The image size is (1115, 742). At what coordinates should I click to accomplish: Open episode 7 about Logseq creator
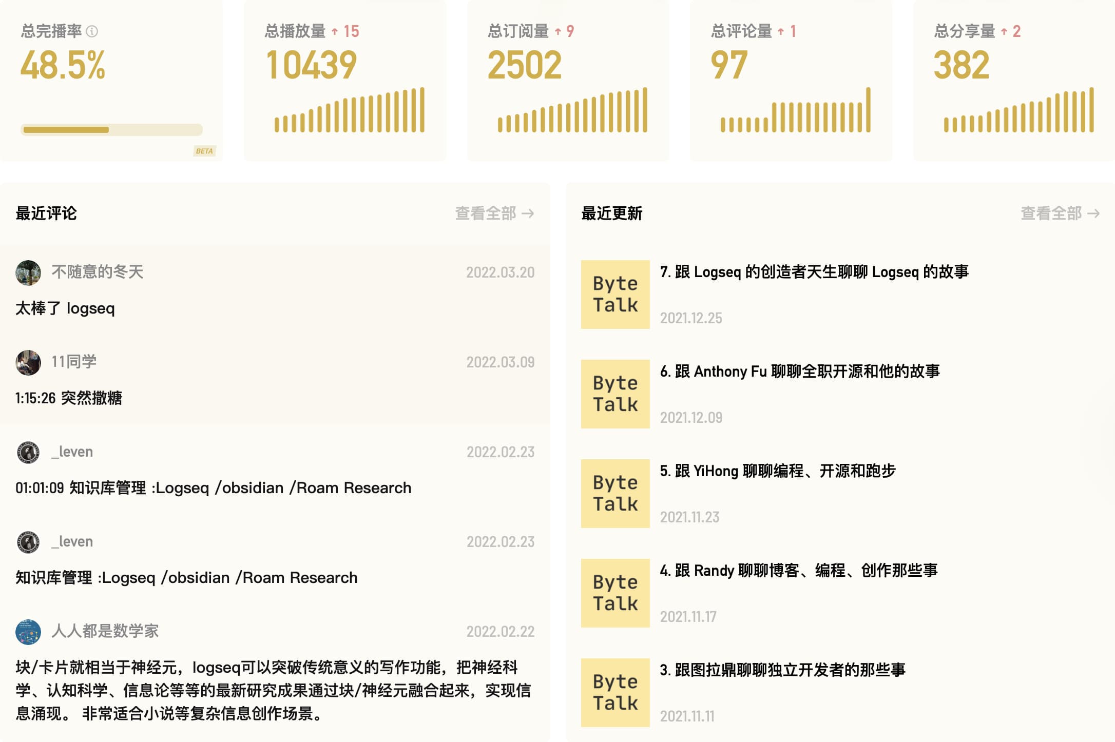coord(814,272)
